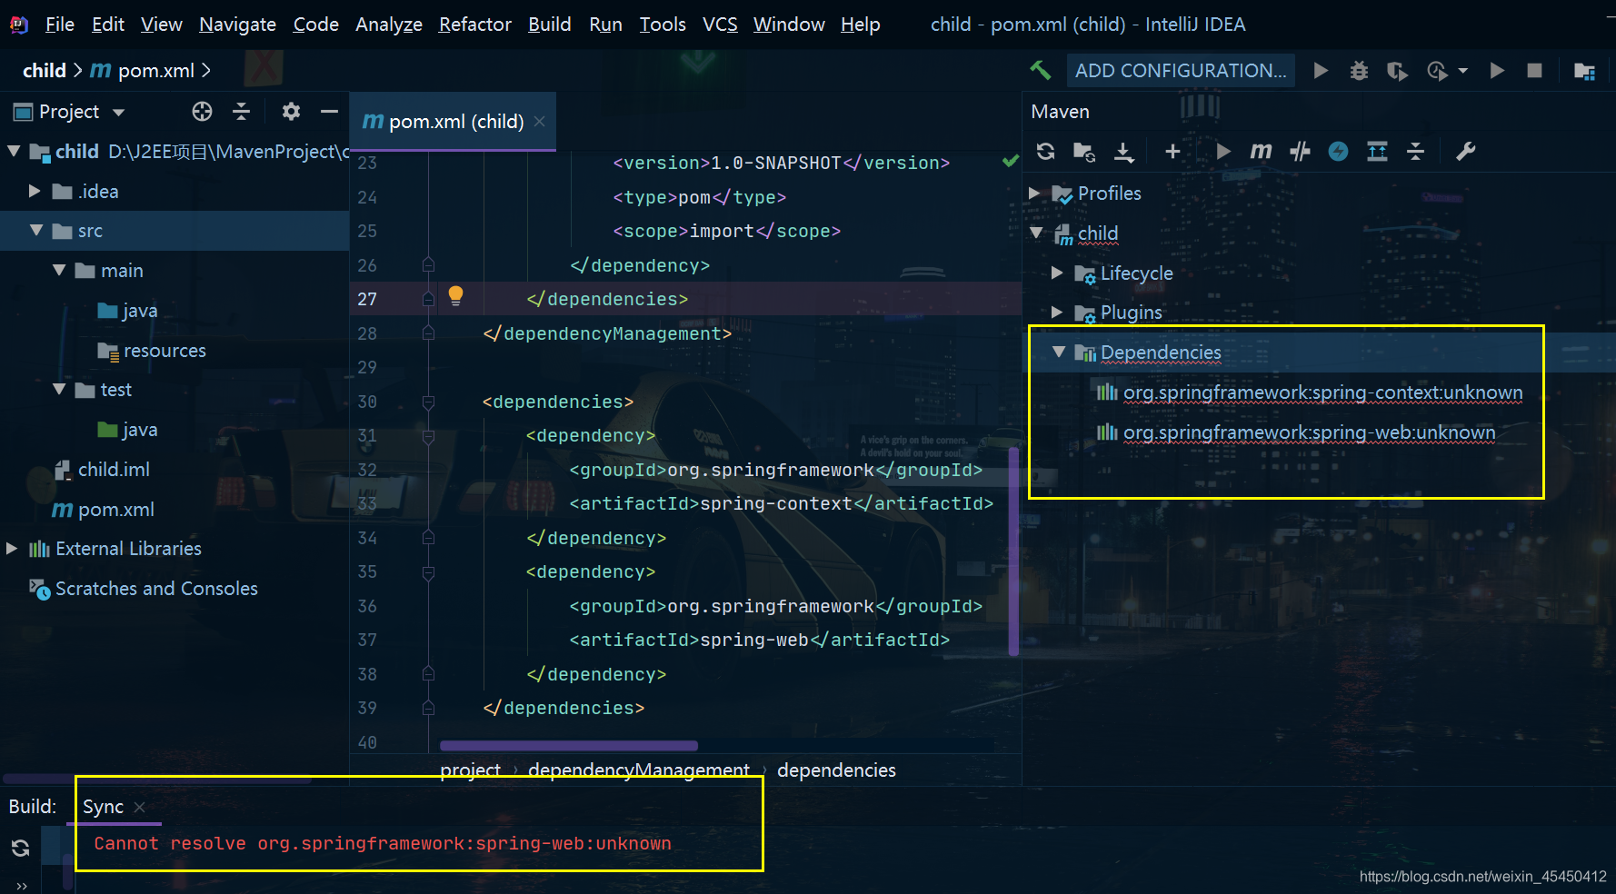Click ADD CONFIGURATION button
Screen dimensions: 1616x894
tap(1181, 71)
